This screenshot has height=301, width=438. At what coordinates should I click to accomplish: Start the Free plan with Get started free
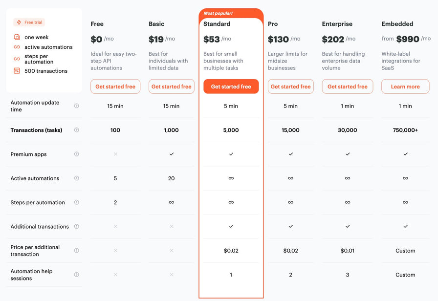[x=115, y=86]
